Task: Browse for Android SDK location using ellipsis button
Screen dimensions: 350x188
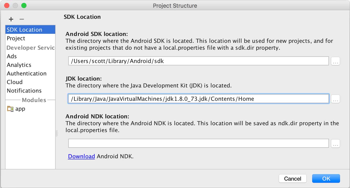Action: (x=336, y=61)
